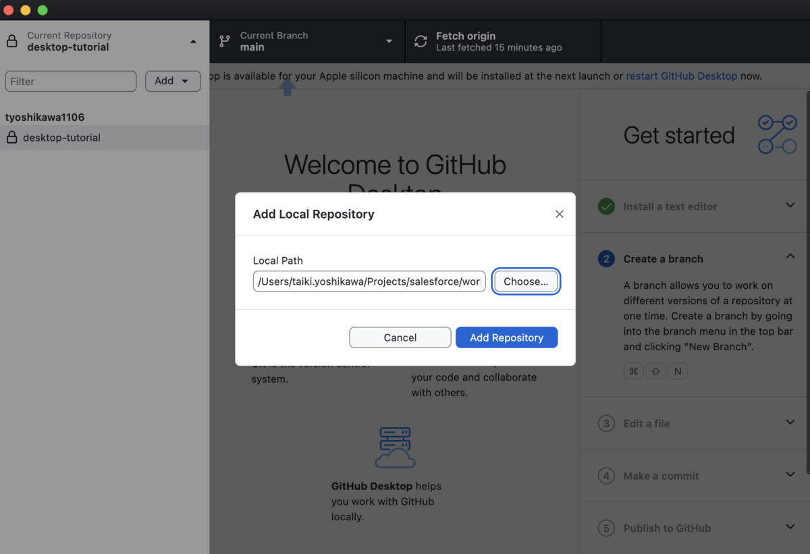Click the repository Filter field
Image resolution: width=810 pixels, height=554 pixels.
point(71,81)
